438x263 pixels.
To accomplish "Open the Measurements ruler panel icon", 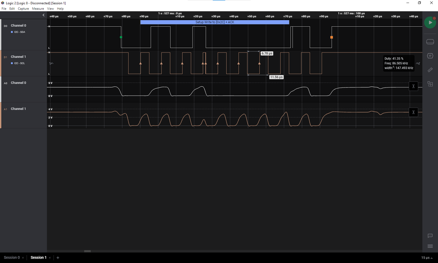I will click(x=430, y=70).
